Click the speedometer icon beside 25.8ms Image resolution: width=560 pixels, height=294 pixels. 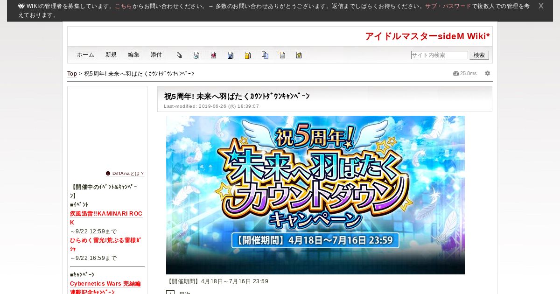(x=456, y=73)
